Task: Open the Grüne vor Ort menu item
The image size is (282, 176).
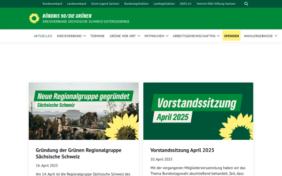Action: tap(123, 36)
